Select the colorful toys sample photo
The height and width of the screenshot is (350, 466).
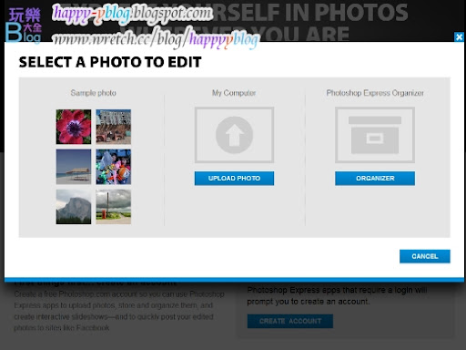pyautogui.click(x=114, y=167)
